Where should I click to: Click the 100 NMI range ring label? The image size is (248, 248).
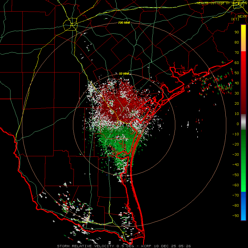click(x=124, y=23)
